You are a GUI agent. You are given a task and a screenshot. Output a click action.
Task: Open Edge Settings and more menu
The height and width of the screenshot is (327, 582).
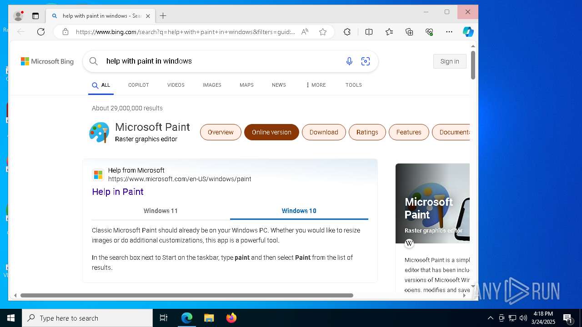tap(449, 32)
